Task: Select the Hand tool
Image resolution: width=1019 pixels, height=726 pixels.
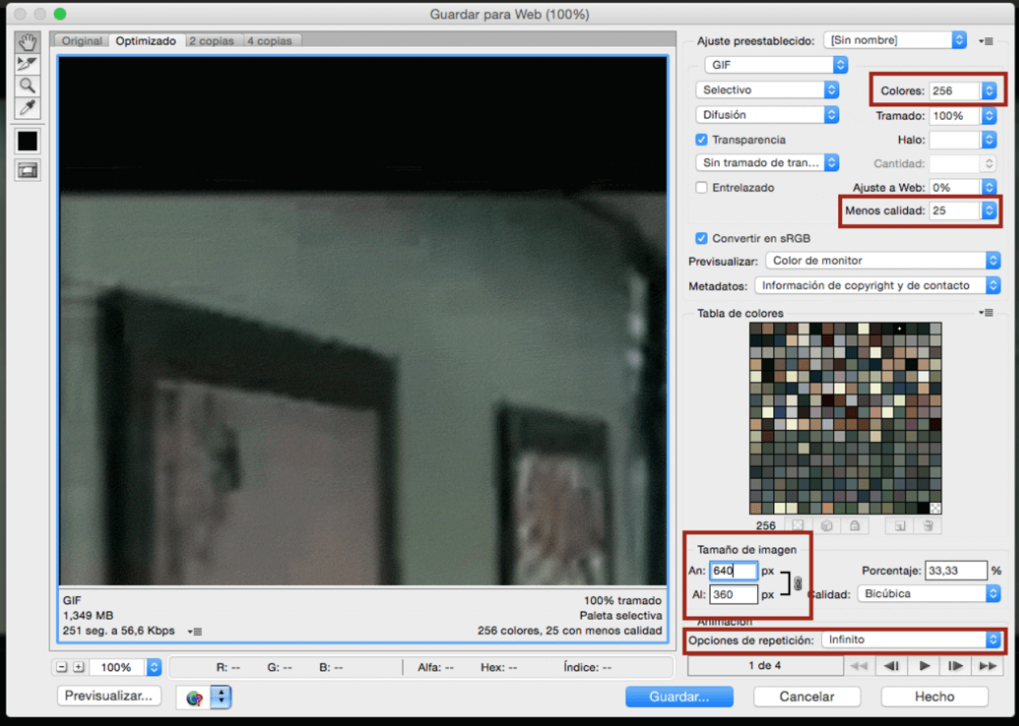Action: click(27, 42)
